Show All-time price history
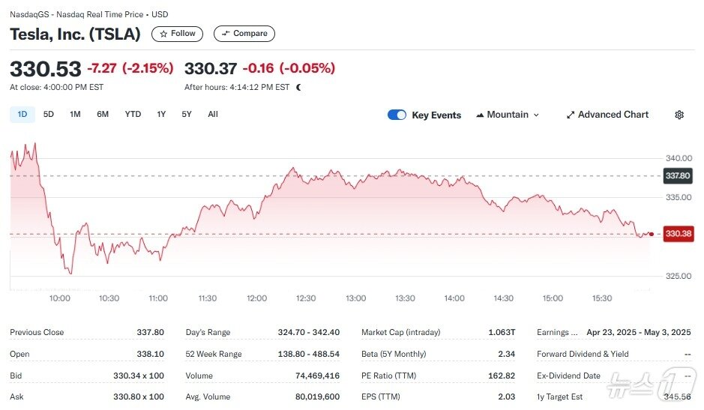This screenshot has width=704, height=410. coord(213,114)
